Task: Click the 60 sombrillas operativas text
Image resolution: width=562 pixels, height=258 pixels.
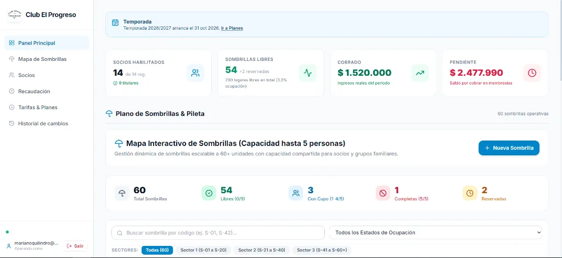Action: point(523,114)
